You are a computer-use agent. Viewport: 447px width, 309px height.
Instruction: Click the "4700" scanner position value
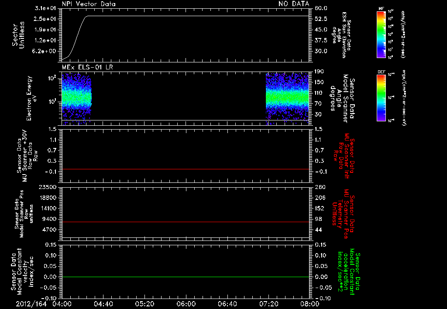tap(49, 230)
